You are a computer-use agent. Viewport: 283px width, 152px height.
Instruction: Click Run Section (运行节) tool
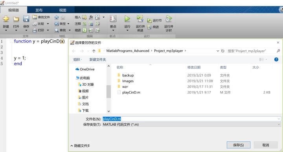(x=154, y=20)
